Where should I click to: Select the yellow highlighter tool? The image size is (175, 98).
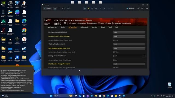point(89,8)
